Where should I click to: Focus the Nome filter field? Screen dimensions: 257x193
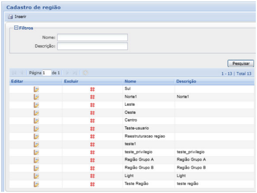[x=92, y=37]
